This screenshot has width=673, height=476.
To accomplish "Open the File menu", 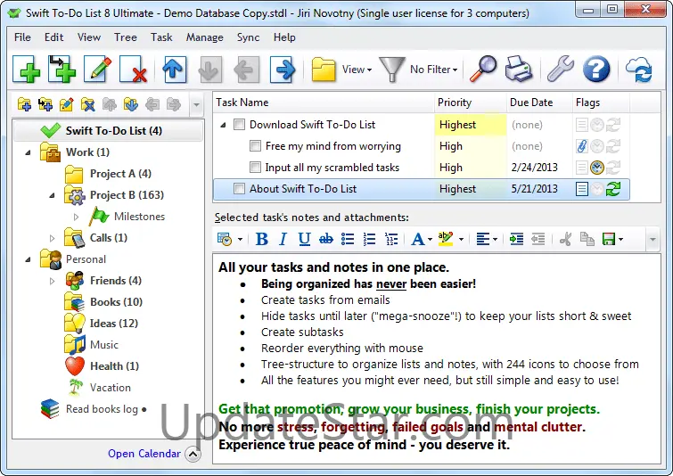I will point(22,37).
